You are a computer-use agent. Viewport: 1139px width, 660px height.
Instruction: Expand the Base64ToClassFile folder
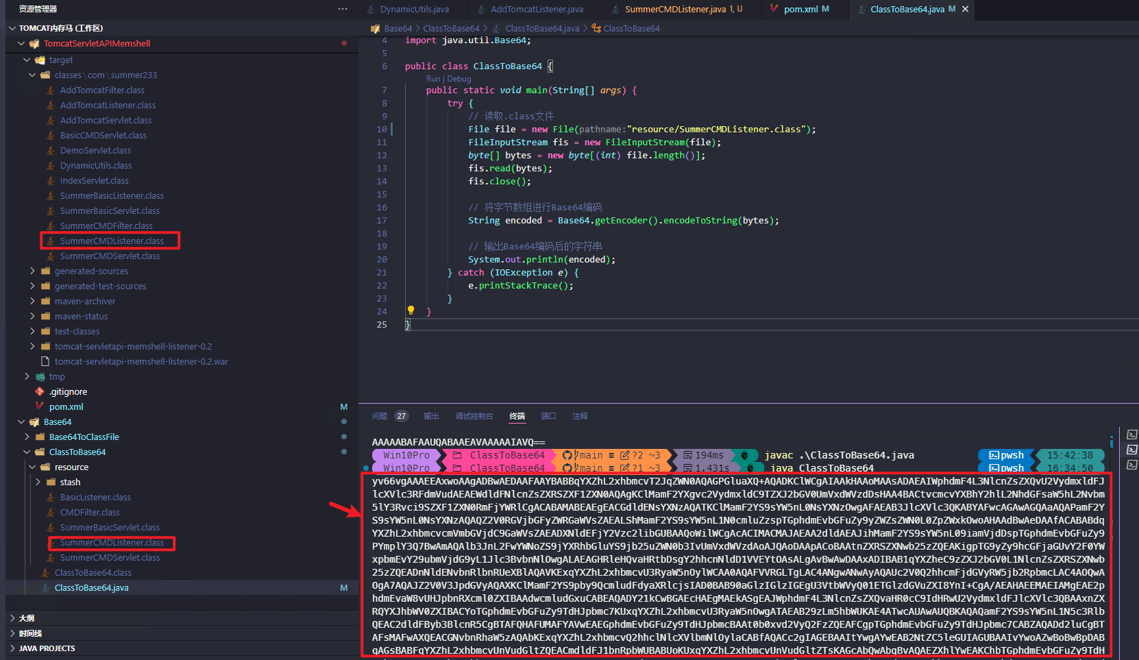click(27, 437)
